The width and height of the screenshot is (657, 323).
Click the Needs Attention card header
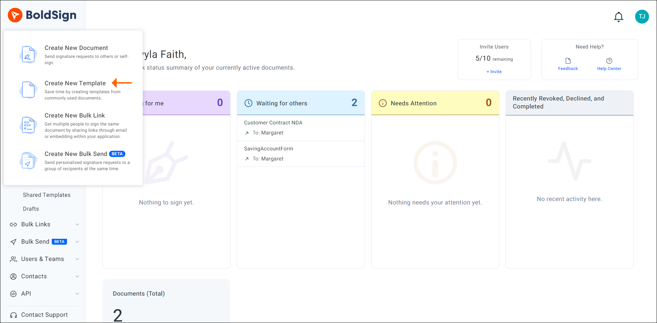coord(435,103)
